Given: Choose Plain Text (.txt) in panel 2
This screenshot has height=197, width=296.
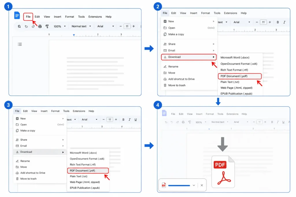Looking at the screenshot, I should [230, 82].
